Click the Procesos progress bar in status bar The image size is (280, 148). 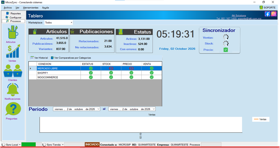point(211,144)
